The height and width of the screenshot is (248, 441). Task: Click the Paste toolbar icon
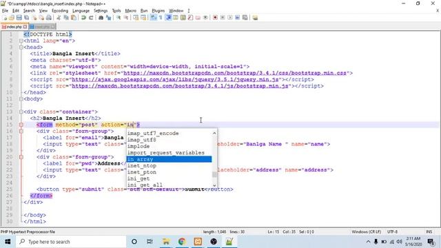pyautogui.click(x=74, y=18)
